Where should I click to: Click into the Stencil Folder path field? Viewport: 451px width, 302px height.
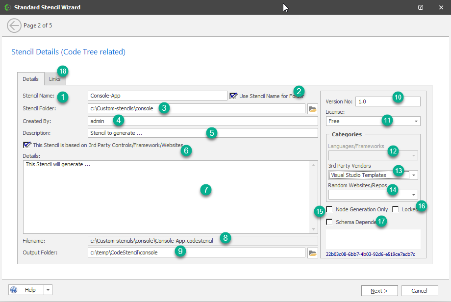[197, 109]
